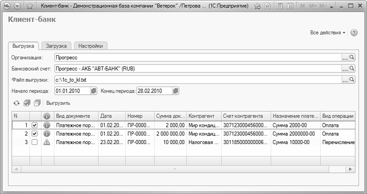
Task: Switch to the Настройки tab
Action: pos(91,46)
